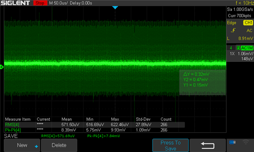Click the green AC1M coupling badge
The width and height of the screenshot is (254, 152).
247,48
